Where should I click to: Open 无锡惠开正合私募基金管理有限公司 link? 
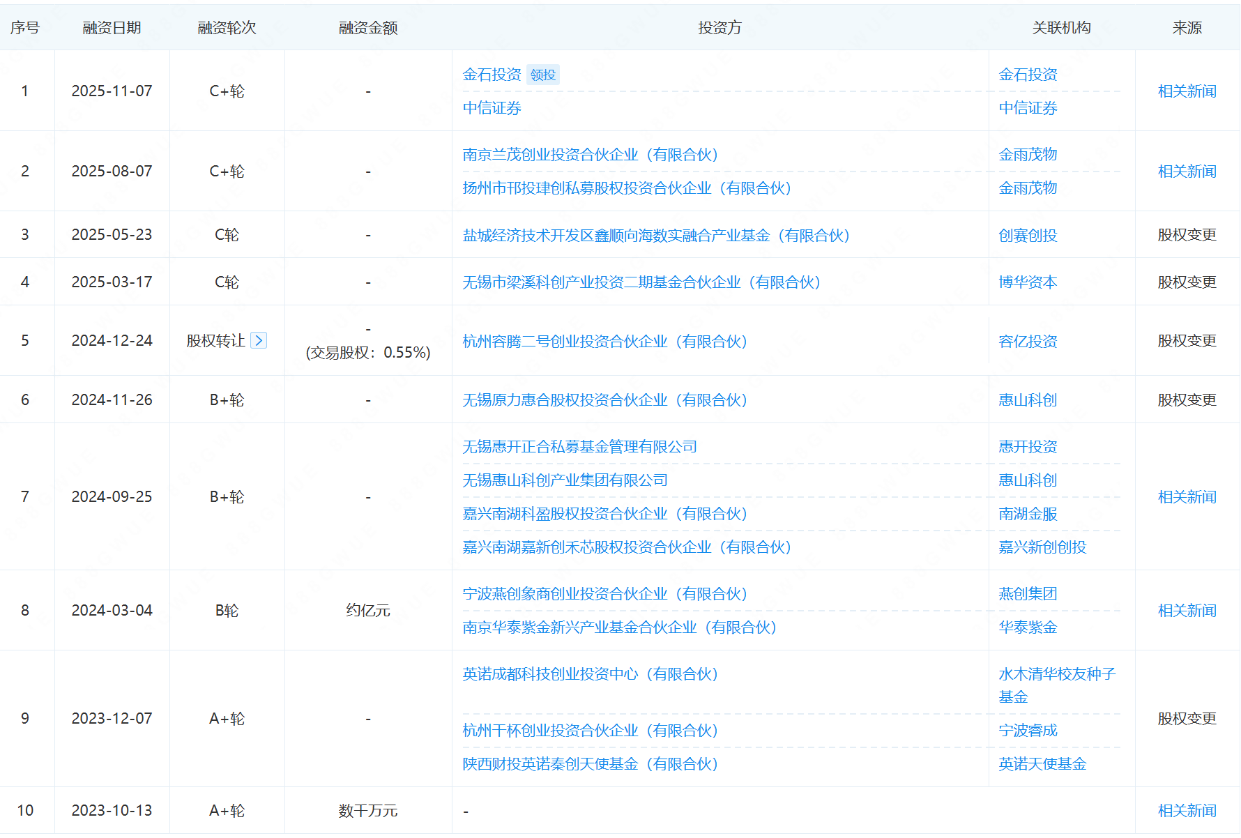[x=579, y=447]
